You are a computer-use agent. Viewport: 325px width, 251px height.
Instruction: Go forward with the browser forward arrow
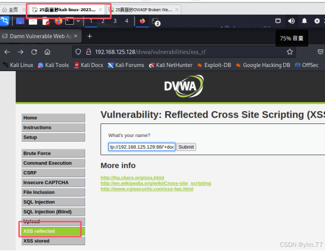pyautogui.click(x=21, y=52)
